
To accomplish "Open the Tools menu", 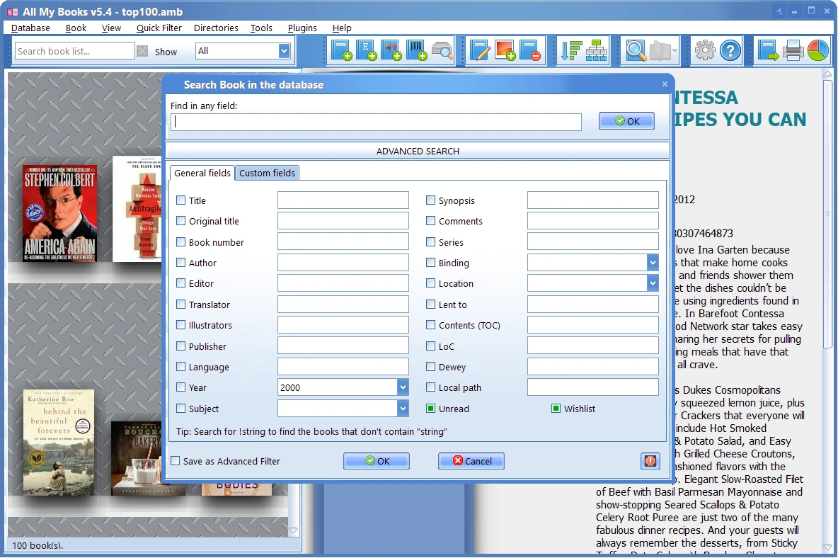I will 261,28.
